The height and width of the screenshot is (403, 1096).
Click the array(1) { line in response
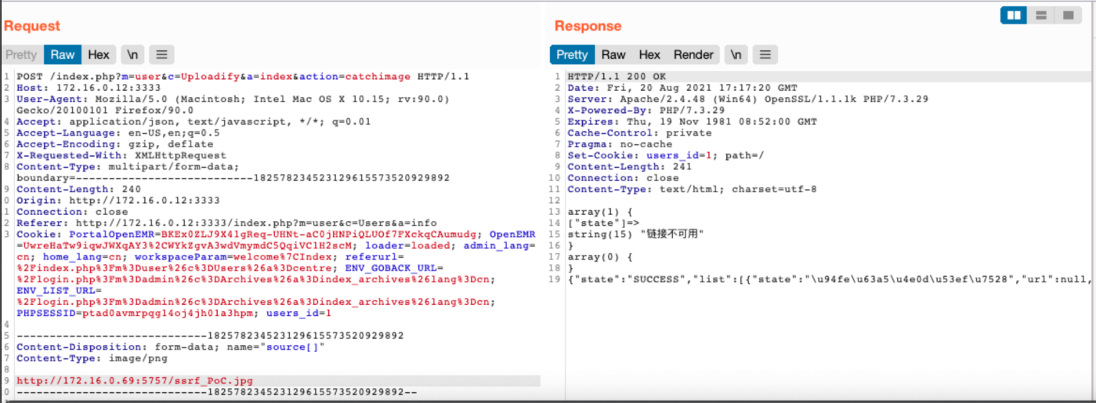tap(600, 212)
